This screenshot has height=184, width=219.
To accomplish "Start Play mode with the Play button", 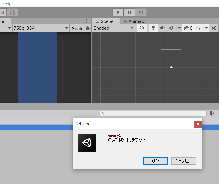I will (x=118, y=12).
